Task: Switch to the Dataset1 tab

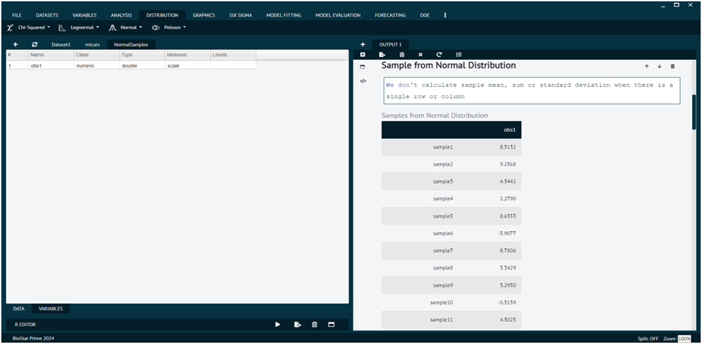Action: tap(61, 44)
